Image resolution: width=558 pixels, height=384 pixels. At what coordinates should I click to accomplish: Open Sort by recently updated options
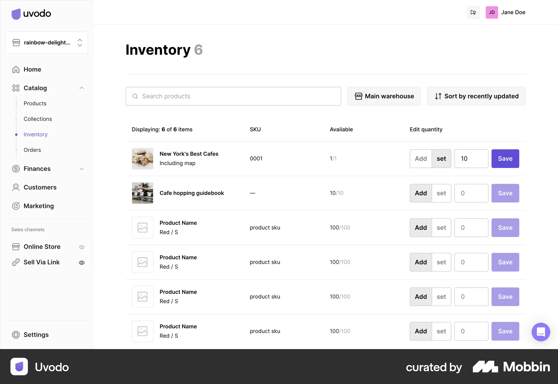coord(476,96)
